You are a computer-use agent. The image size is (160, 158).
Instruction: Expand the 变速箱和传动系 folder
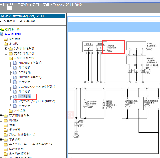[1, 115]
